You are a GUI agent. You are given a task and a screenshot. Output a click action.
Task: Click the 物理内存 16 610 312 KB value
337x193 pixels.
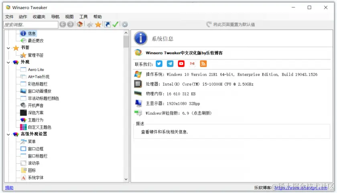[x=181, y=94]
